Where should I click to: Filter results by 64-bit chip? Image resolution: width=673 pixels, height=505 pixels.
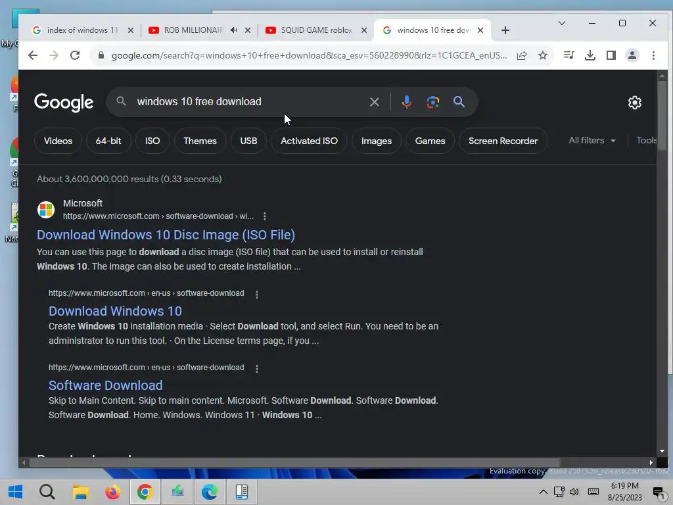(x=108, y=141)
